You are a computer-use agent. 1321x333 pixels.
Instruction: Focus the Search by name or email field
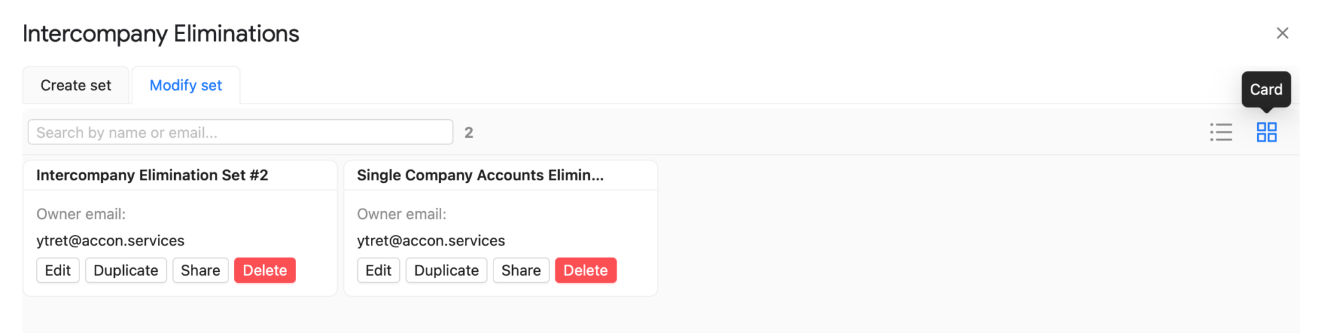click(241, 132)
